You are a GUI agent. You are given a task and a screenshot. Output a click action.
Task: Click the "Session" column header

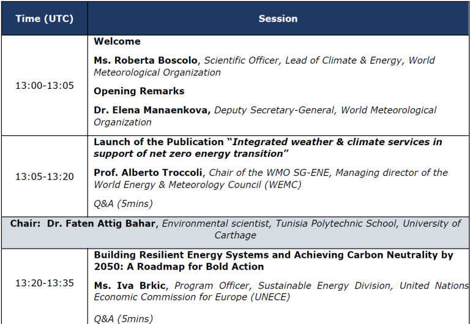coord(278,18)
